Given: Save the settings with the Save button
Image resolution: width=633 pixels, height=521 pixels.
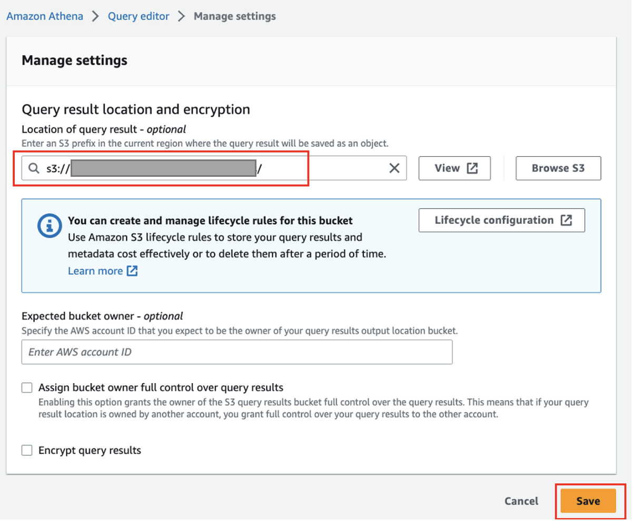Looking at the screenshot, I should point(588,501).
